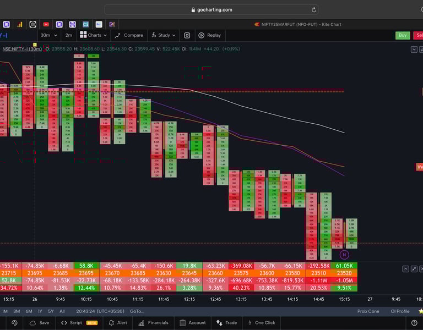This screenshot has width=423, height=330.
Task: Click the red Sell button
Action: (x=419, y=35)
